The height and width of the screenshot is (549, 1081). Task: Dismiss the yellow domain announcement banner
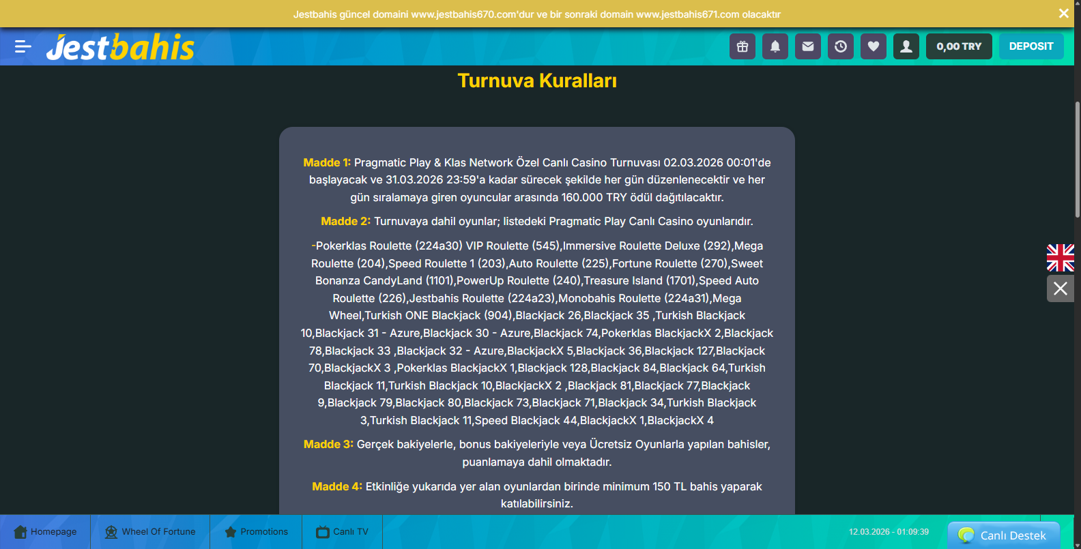[1063, 14]
